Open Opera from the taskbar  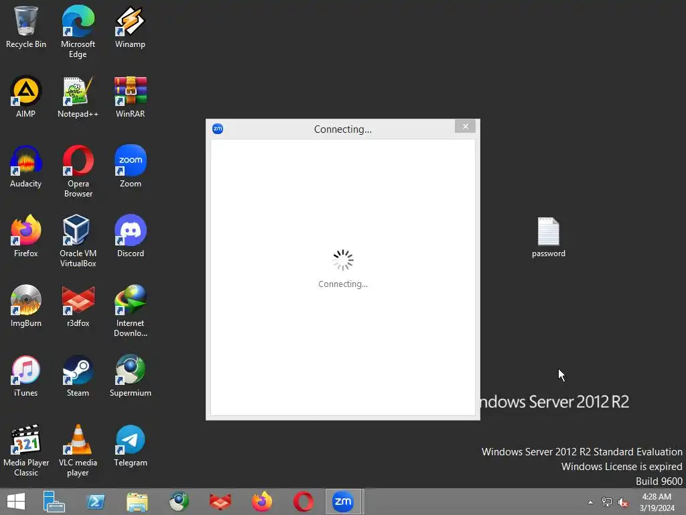pyautogui.click(x=303, y=502)
